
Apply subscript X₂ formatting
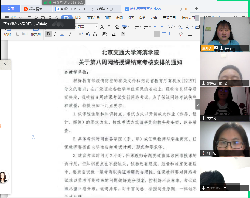click(x=87, y=34)
